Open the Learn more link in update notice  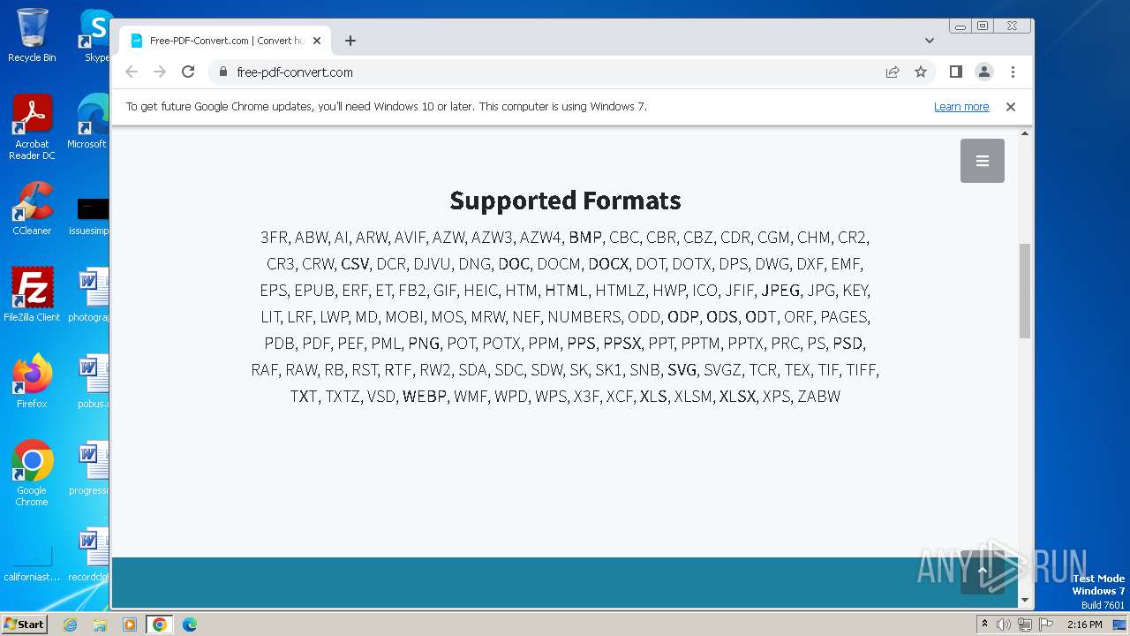pos(961,107)
